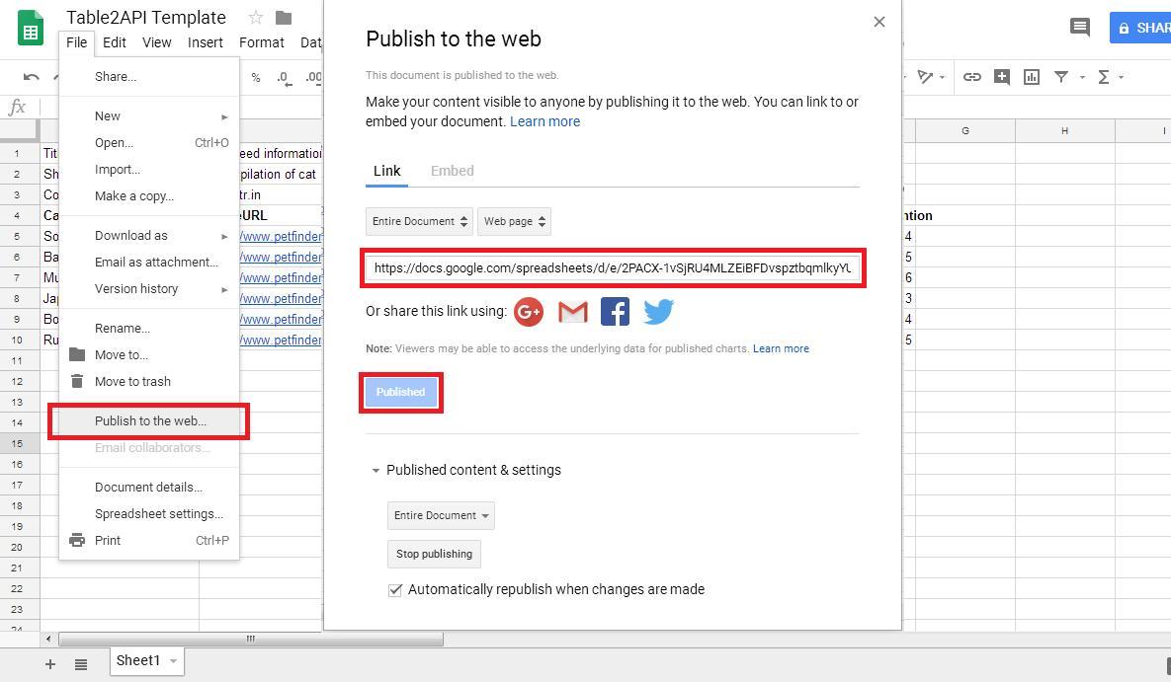1171x682 pixels.
Task: Choose Make a copy from File menu
Action: click(133, 195)
